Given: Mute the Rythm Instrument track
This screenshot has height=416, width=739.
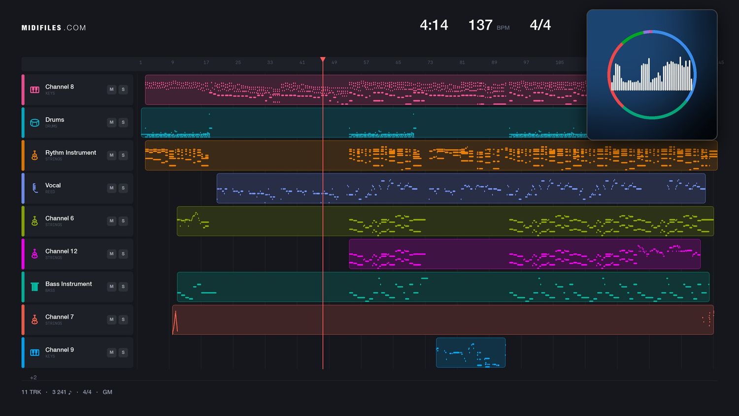Looking at the screenshot, I should tap(112, 155).
